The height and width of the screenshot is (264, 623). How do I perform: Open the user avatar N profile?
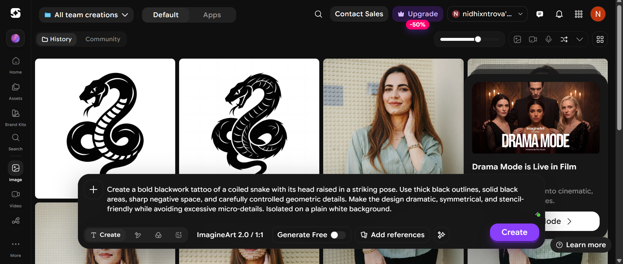point(598,14)
